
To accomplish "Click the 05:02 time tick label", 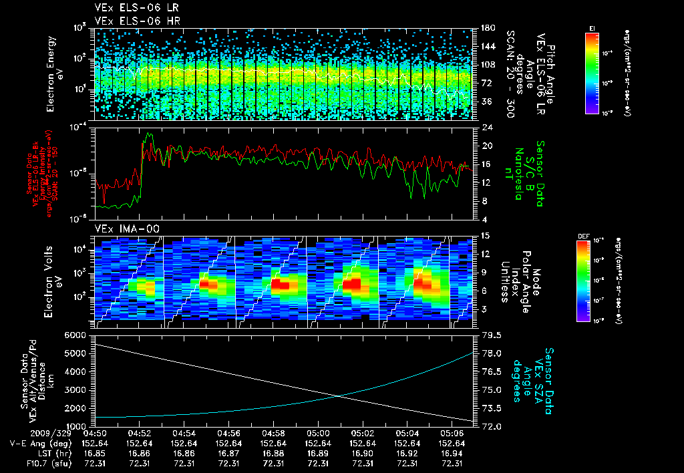I will [363, 434].
